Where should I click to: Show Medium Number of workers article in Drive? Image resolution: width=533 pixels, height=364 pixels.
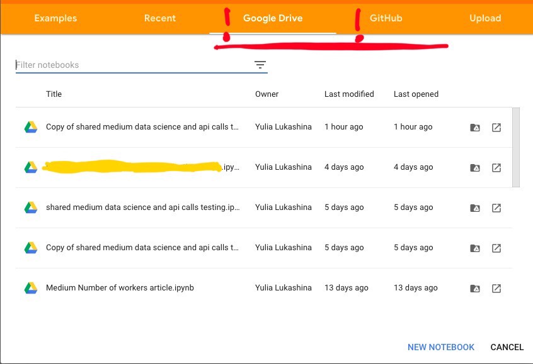tap(475, 289)
